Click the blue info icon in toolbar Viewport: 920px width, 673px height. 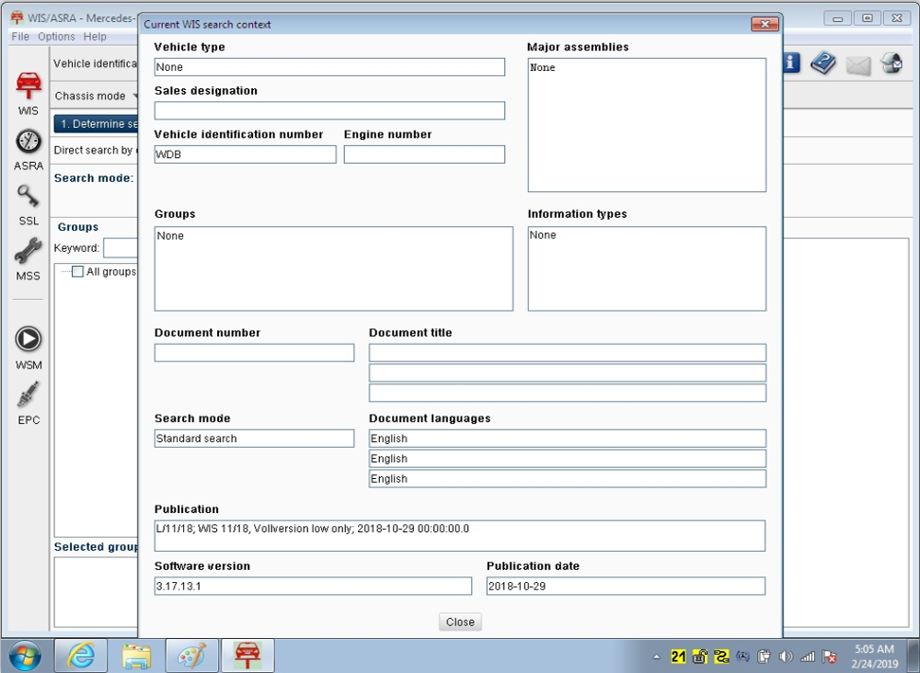[791, 63]
